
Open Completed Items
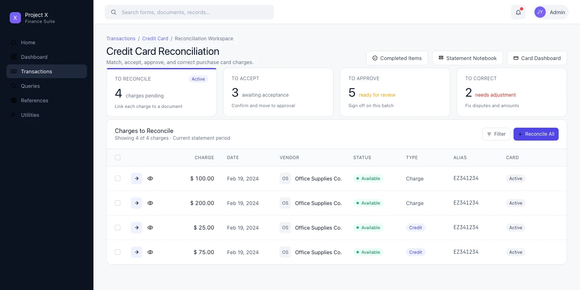tap(397, 58)
